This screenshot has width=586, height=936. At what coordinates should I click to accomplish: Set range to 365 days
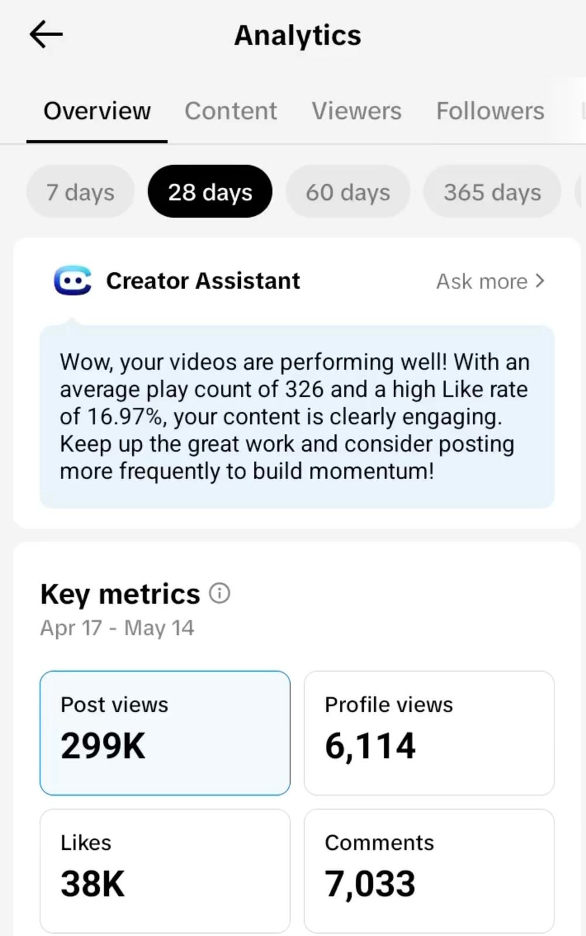pyautogui.click(x=492, y=192)
